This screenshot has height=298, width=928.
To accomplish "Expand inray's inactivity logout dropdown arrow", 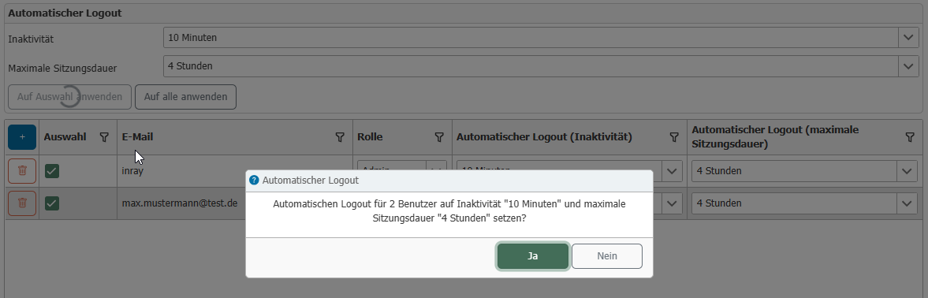I will pos(672,171).
